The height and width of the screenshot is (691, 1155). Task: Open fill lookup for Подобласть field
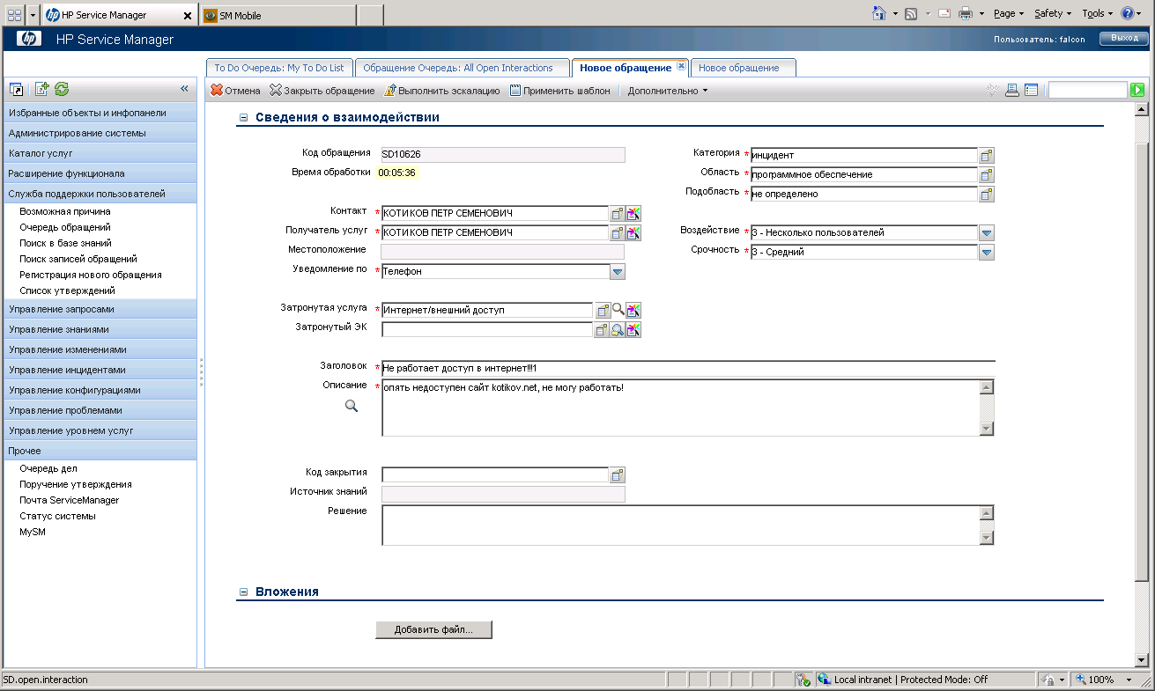point(987,194)
